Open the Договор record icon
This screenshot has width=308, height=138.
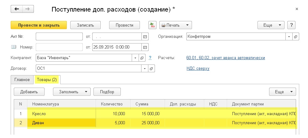pos(151,69)
